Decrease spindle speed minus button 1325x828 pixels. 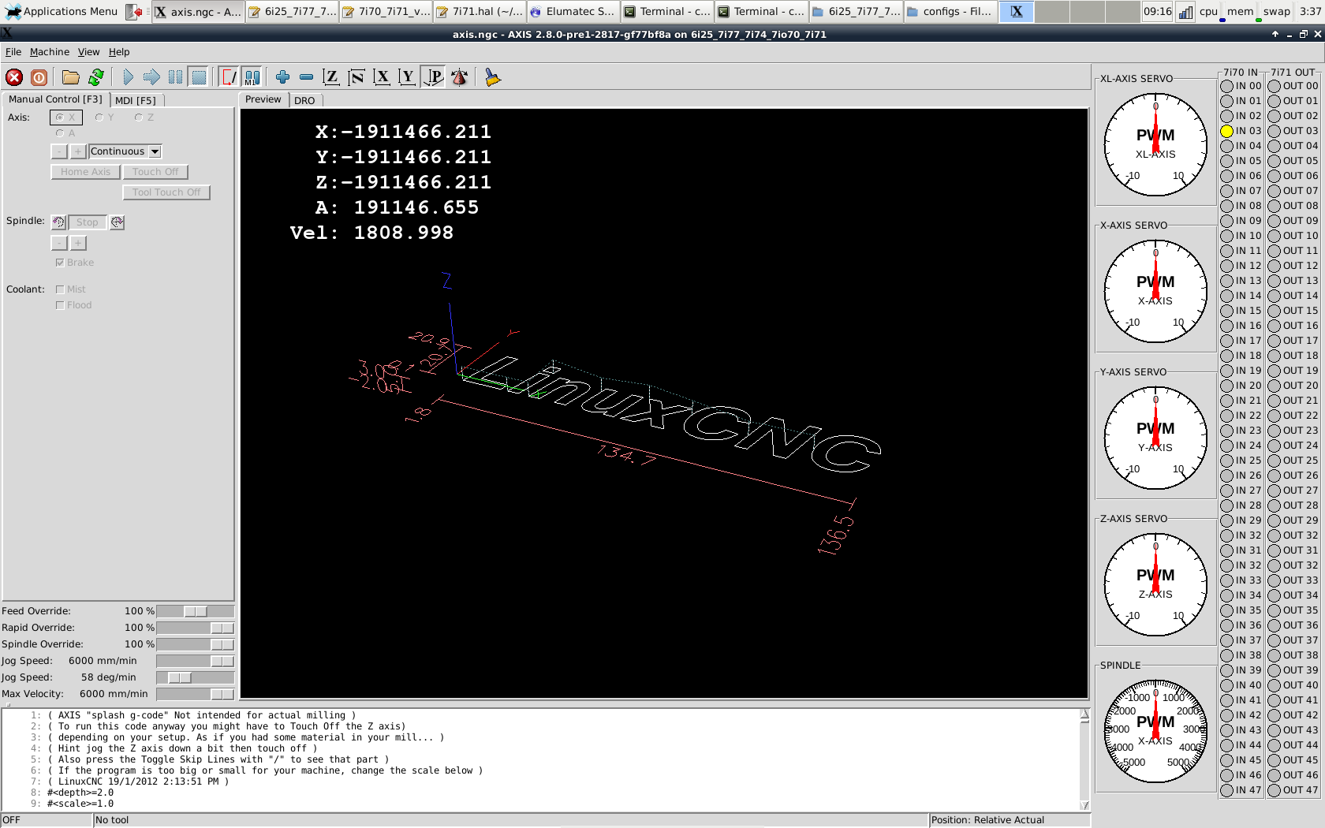click(59, 243)
